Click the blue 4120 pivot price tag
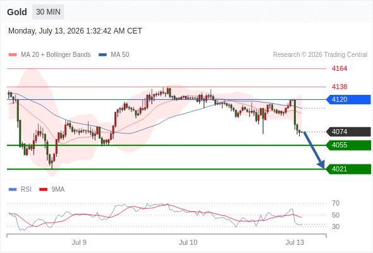Image resolution: width=373 pixels, height=253 pixels. (348, 99)
